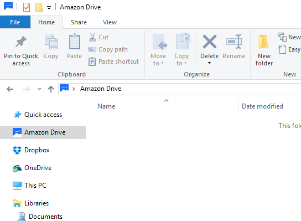The width and height of the screenshot is (301, 221).
Task: Go up one level with Up arrow
Action: coord(51,89)
